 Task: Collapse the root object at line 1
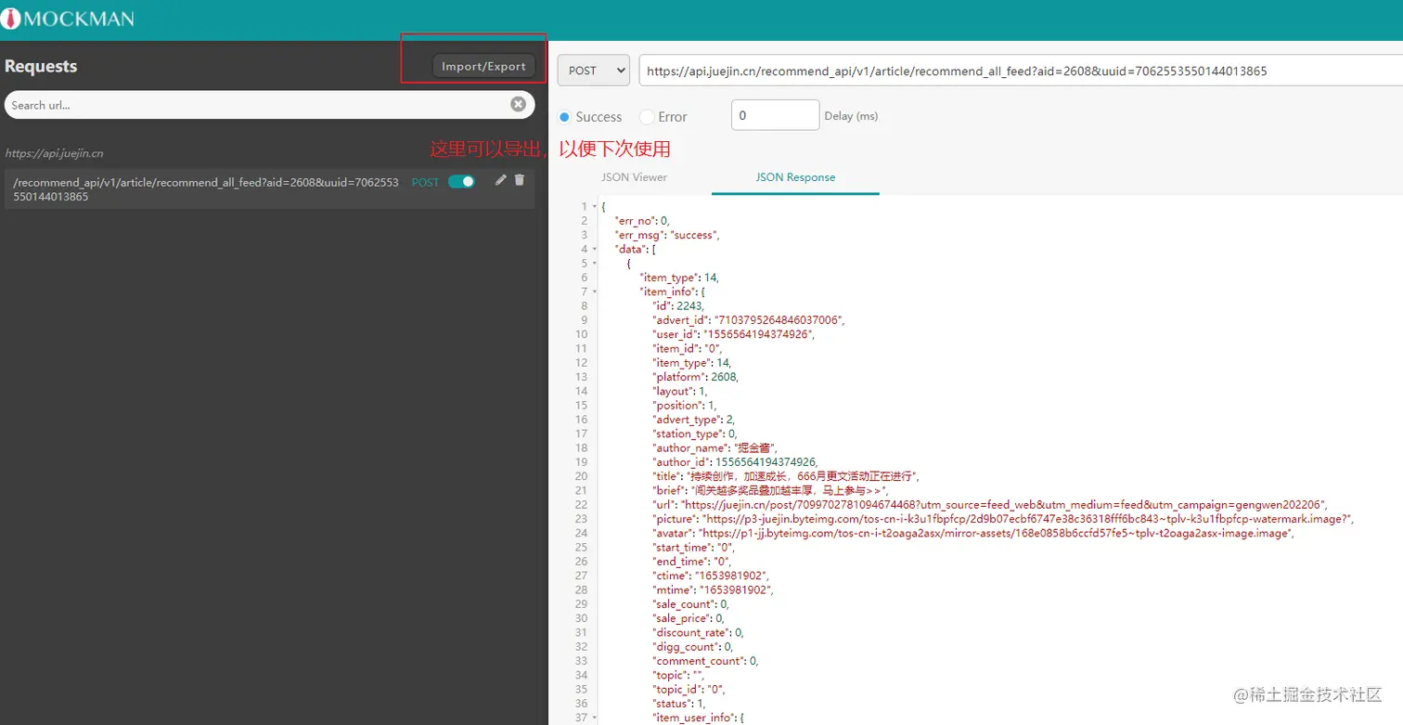pyautogui.click(x=595, y=206)
